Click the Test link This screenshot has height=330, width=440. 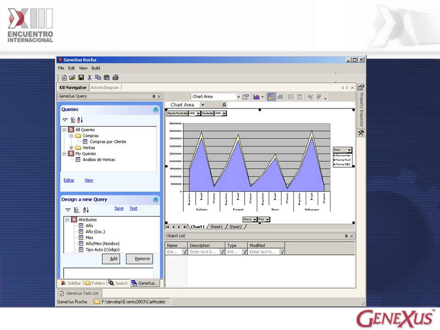133,209
